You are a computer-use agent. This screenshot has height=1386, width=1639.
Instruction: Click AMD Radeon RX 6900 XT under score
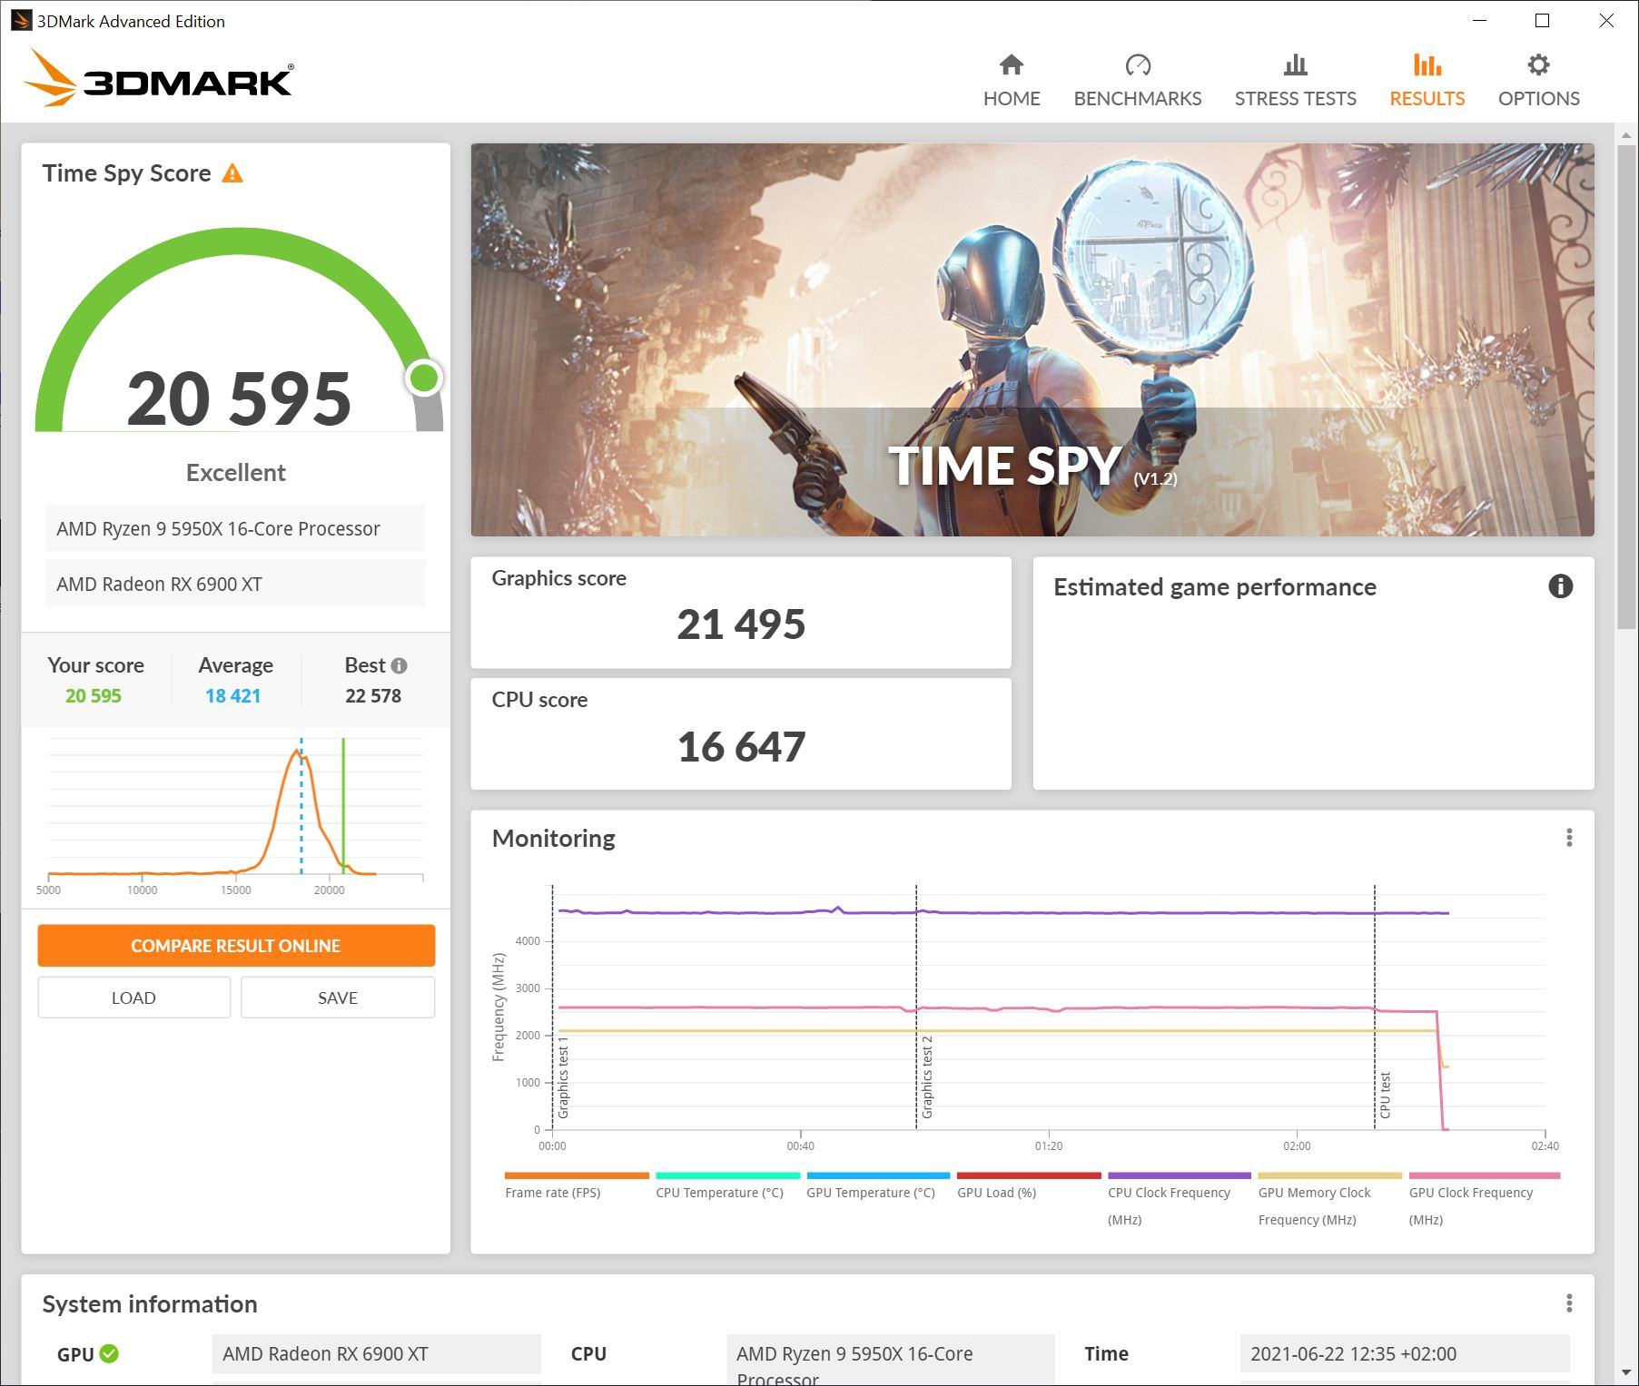(235, 584)
